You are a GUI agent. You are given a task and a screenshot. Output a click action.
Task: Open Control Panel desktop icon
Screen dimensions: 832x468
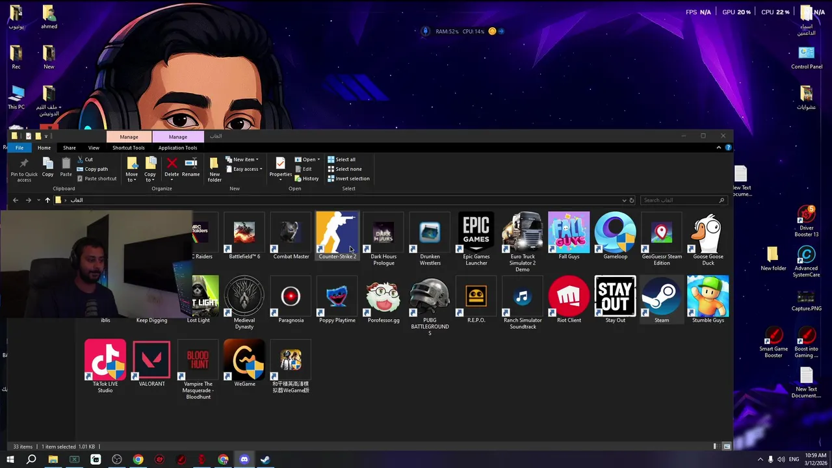pos(807,57)
